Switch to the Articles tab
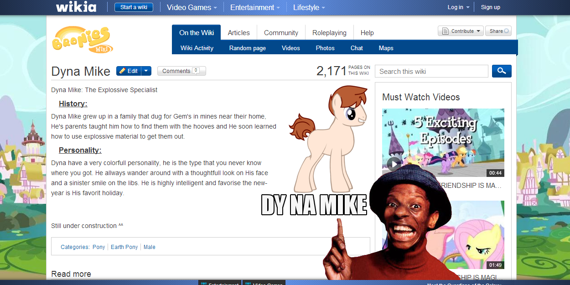570x285 pixels. pyautogui.click(x=238, y=33)
